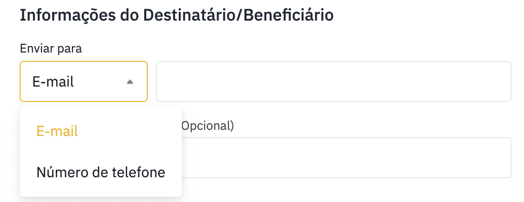The height and width of the screenshot is (202, 524).
Task: Choose Número de telefone from the list
Action: pyautogui.click(x=101, y=172)
